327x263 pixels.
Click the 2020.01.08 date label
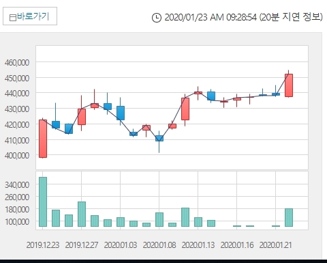click(159, 245)
